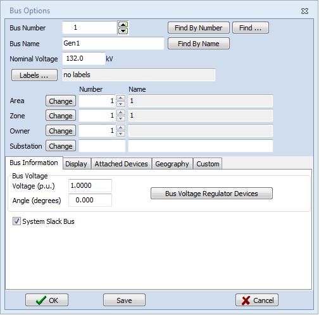Click the Bus Name field containing Gen1
Viewport: 319px width, 315px height.
[113, 44]
